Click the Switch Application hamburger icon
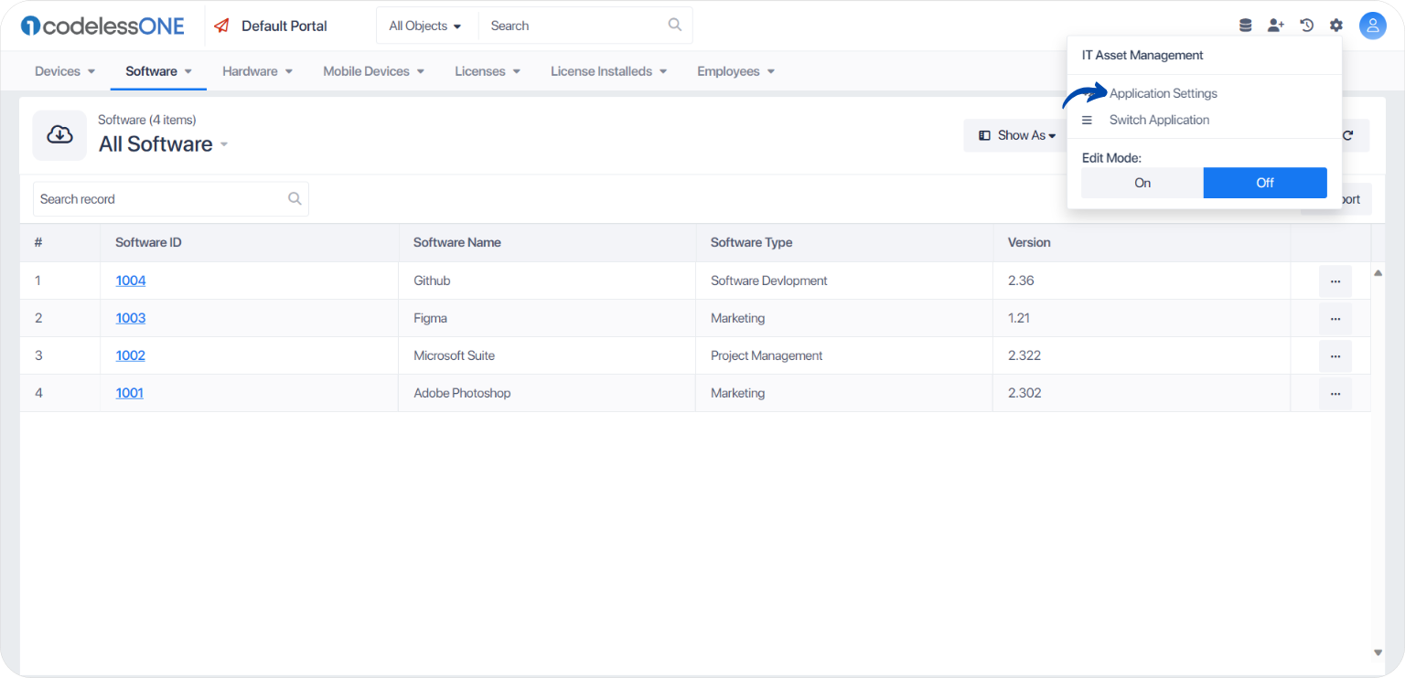This screenshot has width=1405, height=678. (1087, 120)
